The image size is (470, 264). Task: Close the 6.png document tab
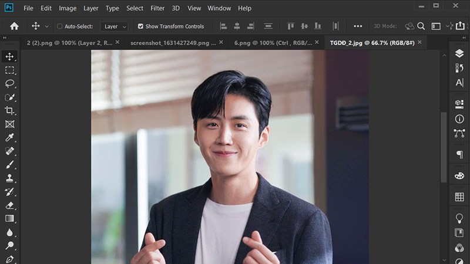pos(318,43)
